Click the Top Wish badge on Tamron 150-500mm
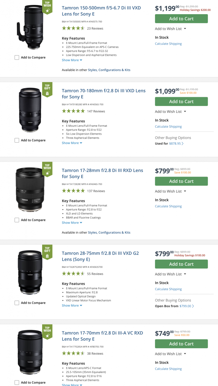The height and width of the screenshot is (386, 218). [47, 7]
